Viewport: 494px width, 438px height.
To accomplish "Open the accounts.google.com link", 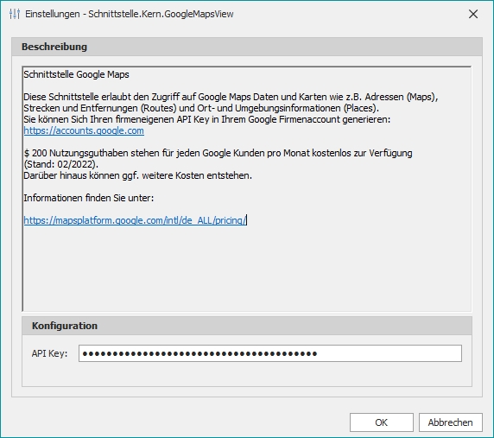I will click(84, 130).
